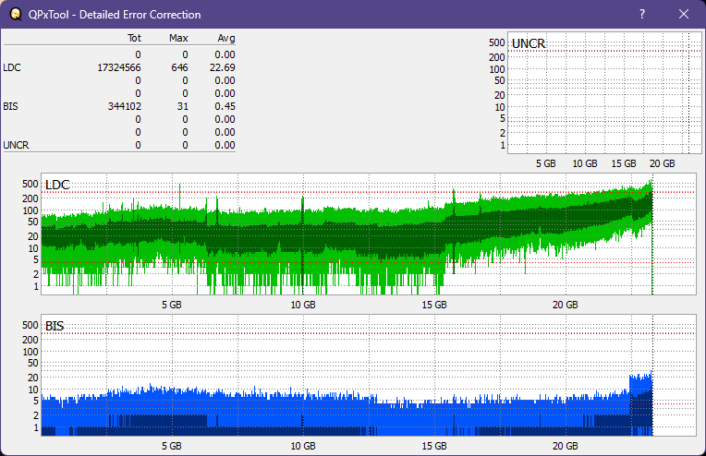Click the 10 GB axis label under BIS graph
706x456 pixels.
coord(303,446)
